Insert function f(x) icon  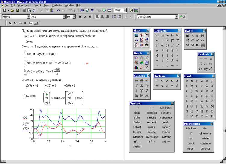82,10
